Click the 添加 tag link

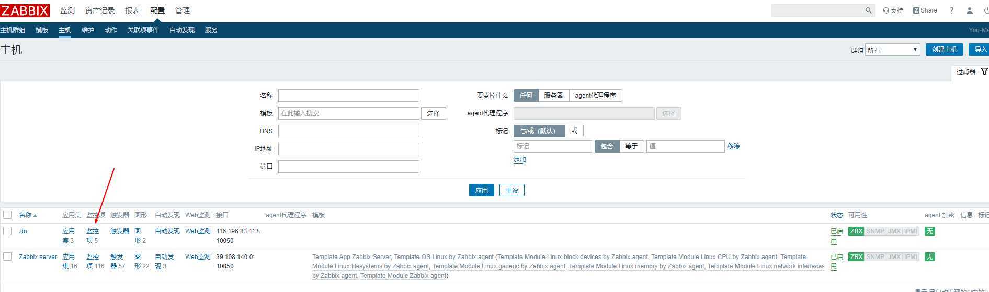click(520, 160)
